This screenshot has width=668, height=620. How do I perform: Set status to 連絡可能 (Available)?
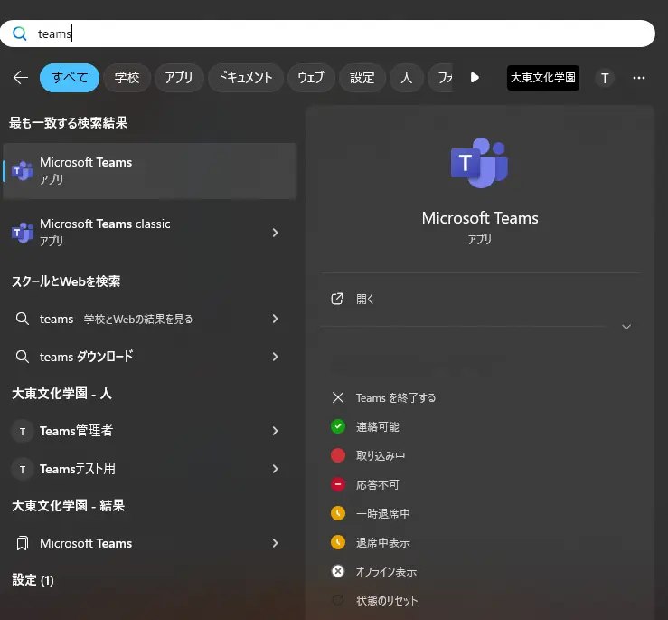pyautogui.click(x=377, y=426)
